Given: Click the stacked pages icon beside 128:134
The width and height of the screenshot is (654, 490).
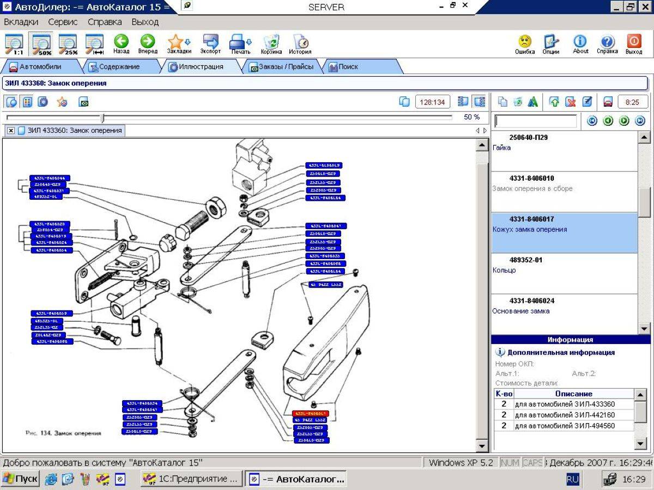Looking at the screenshot, I should coord(404,102).
